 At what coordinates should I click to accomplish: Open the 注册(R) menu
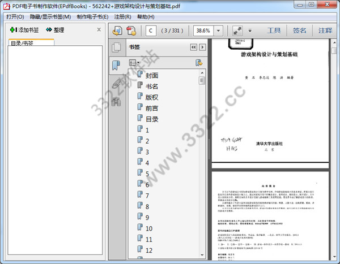point(122,17)
